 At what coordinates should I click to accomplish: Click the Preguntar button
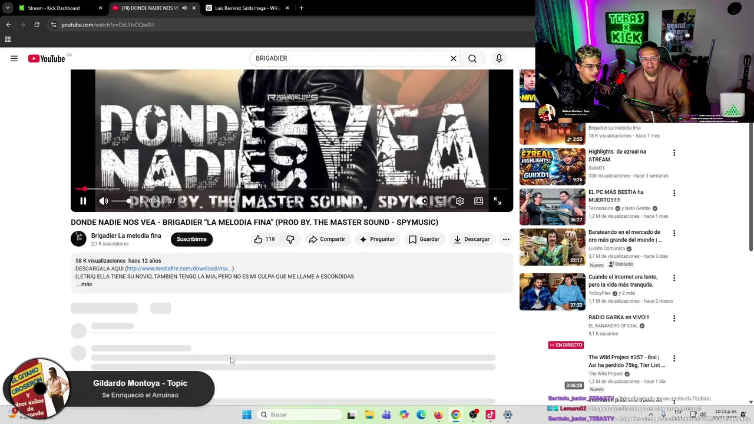(x=377, y=239)
